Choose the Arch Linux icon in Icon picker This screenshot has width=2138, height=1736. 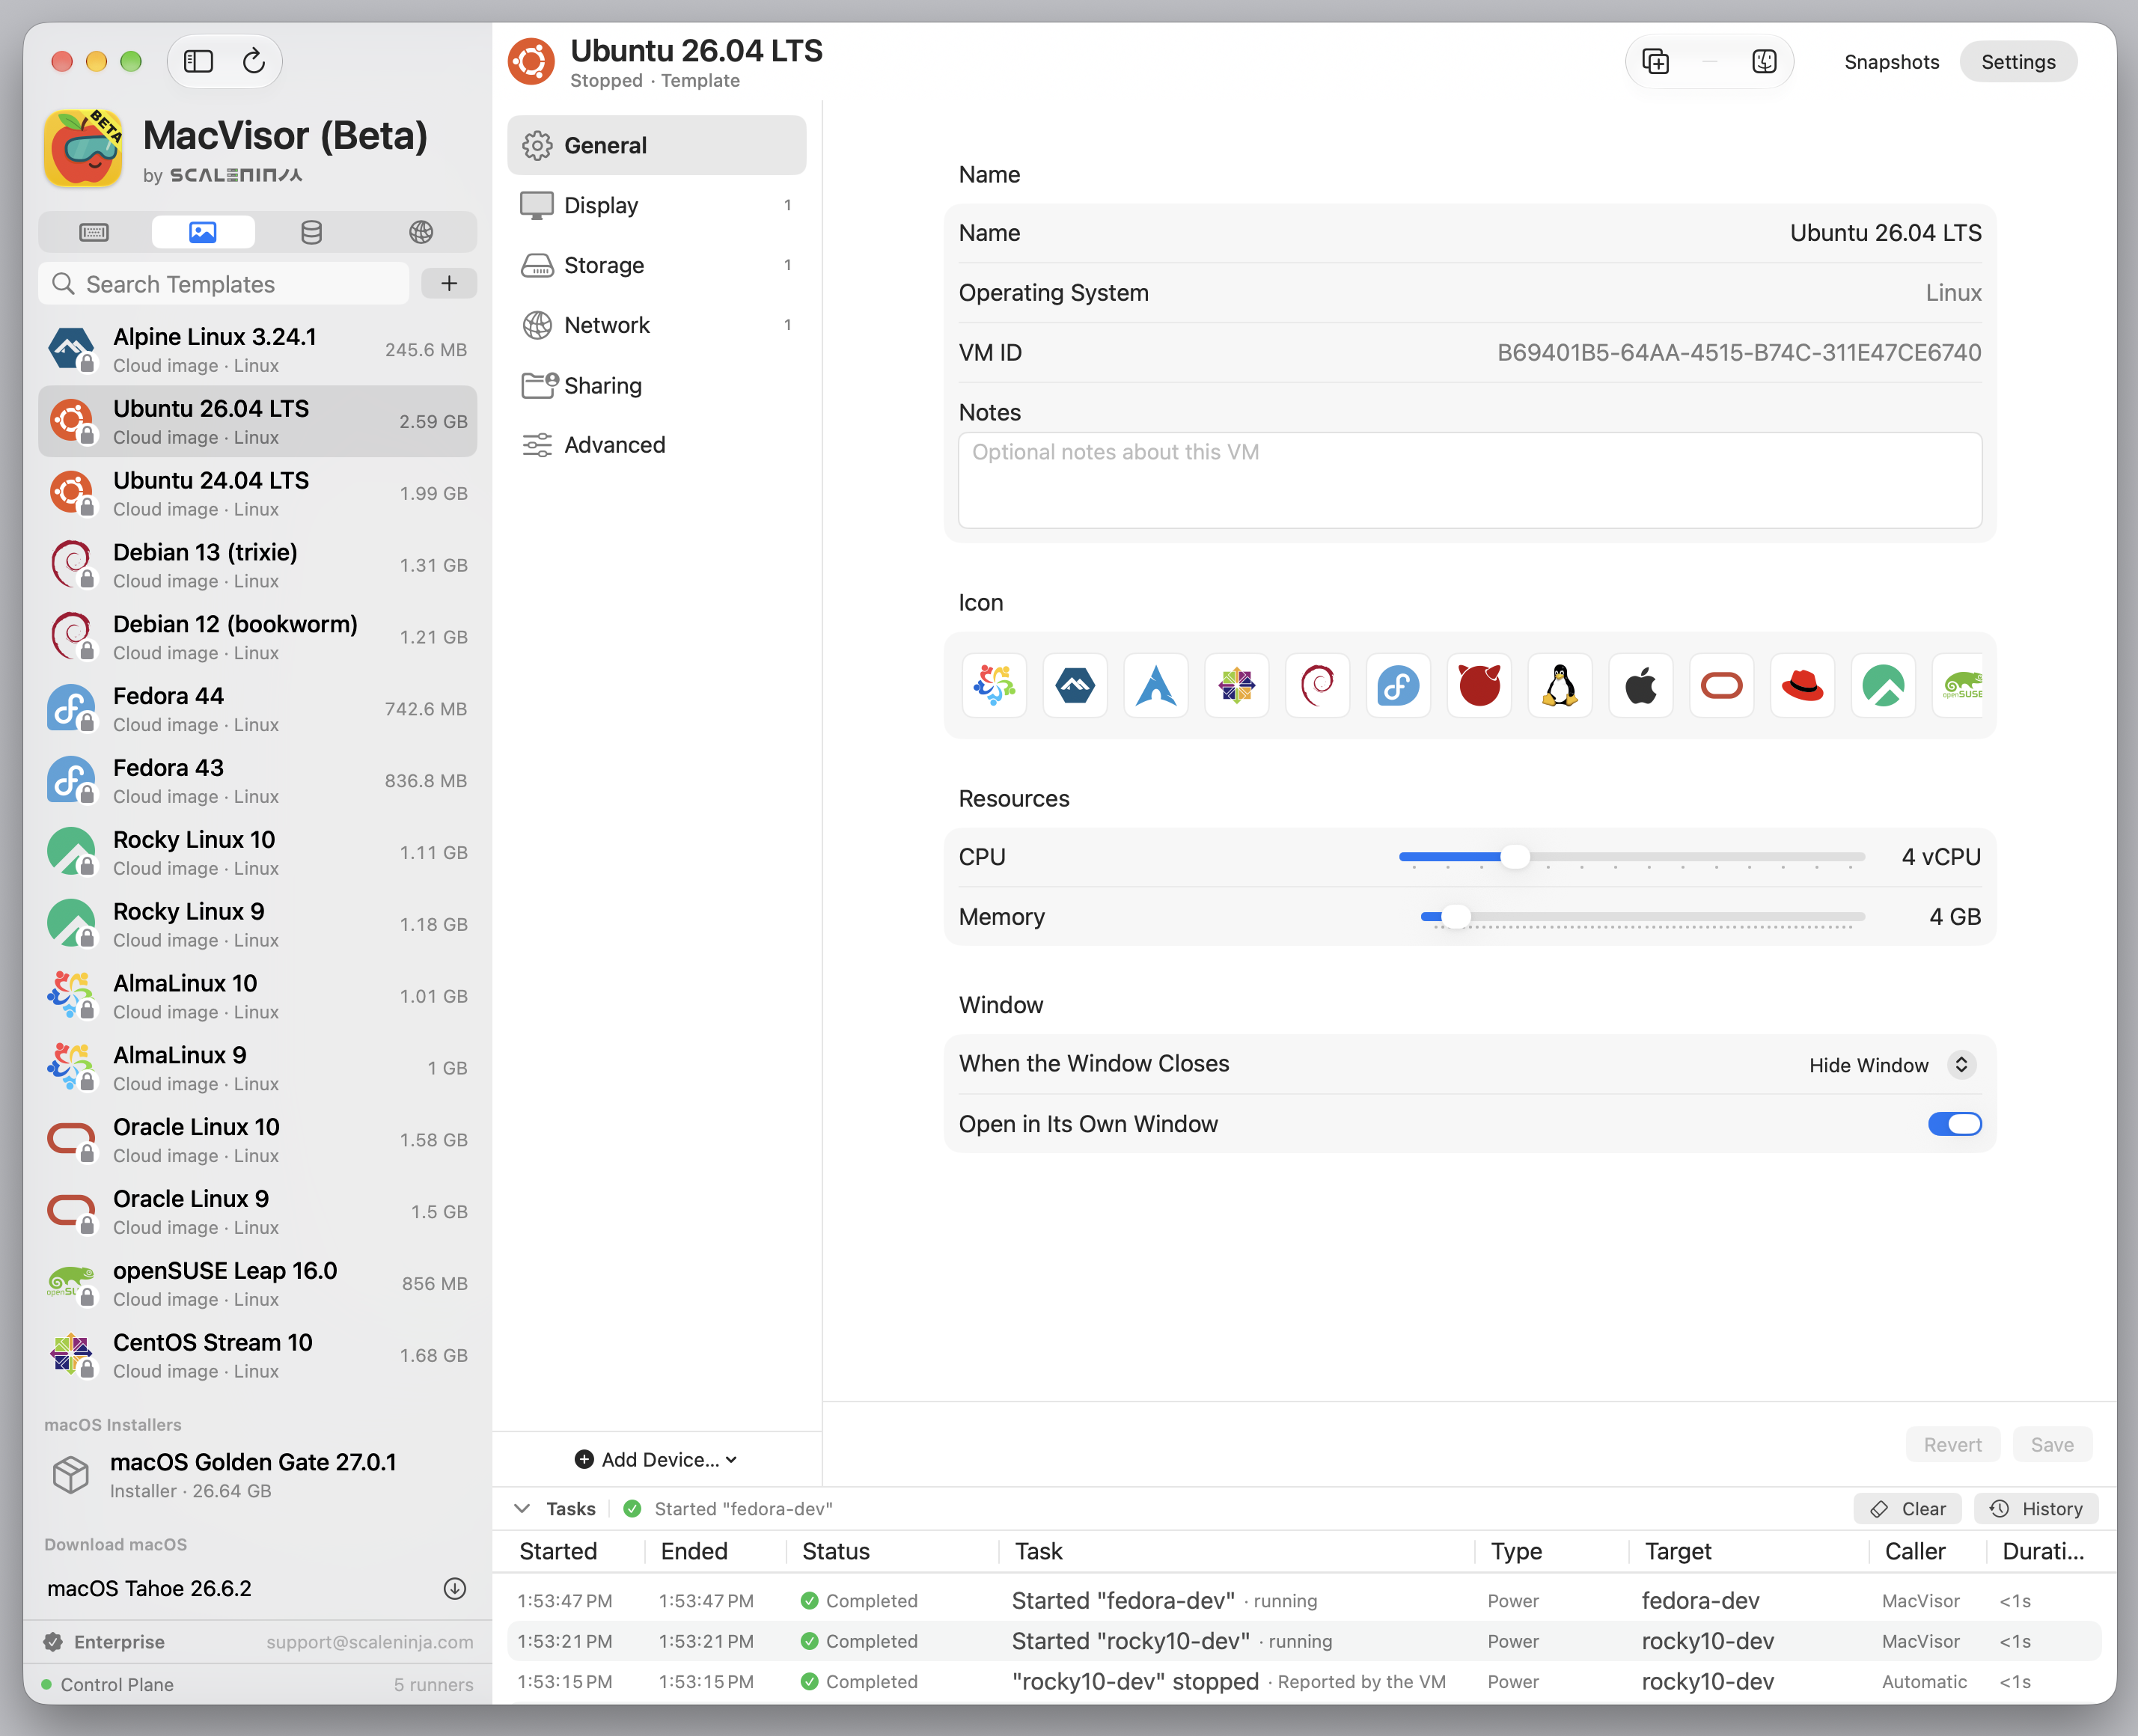1156,686
